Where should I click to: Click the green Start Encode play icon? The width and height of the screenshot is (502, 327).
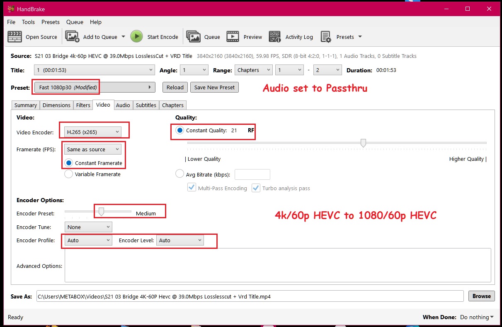[136, 36]
